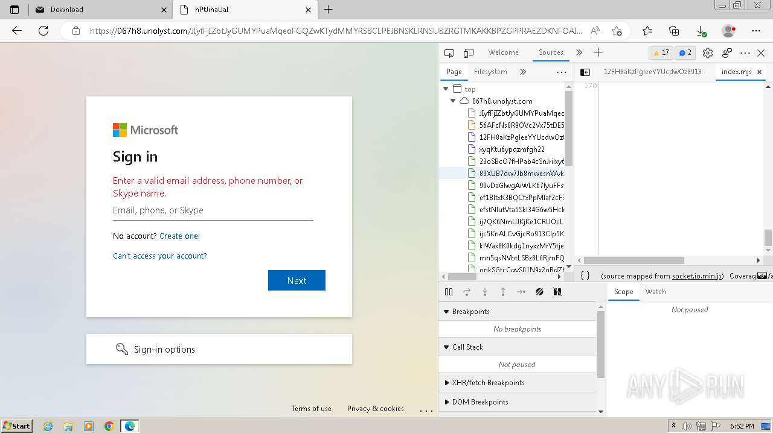Viewport: 773px width, 434px height.
Task: Open the Terms of use link
Action: point(311,409)
